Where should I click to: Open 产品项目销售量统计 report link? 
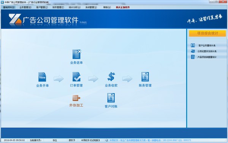pyautogui.click(x=207, y=57)
